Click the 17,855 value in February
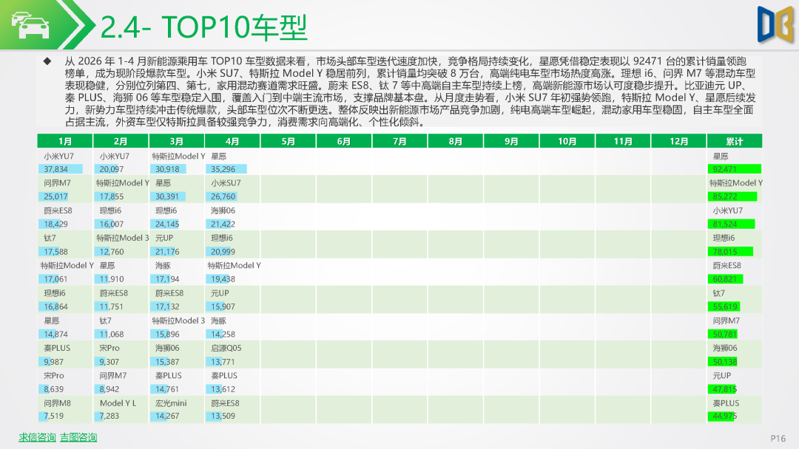This screenshot has width=799, height=449. [112, 196]
